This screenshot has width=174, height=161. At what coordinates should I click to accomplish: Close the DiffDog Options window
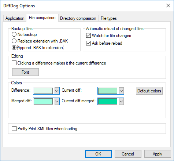click(x=168, y=6)
